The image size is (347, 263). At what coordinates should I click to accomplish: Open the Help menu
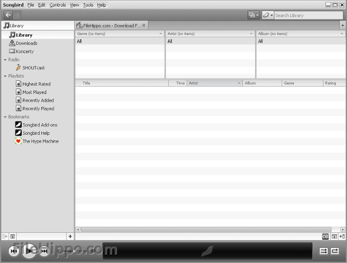(x=101, y=5)
